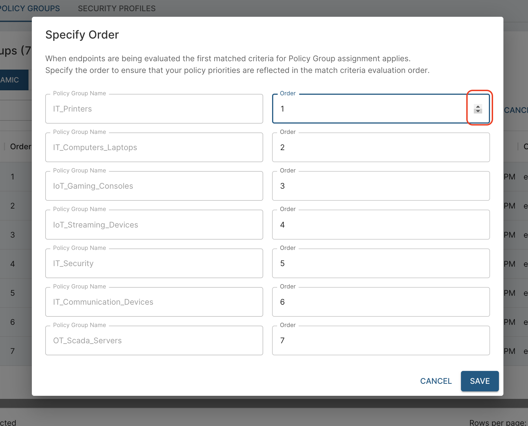Click the OT_Scada_Servers name field

(154, 340)
